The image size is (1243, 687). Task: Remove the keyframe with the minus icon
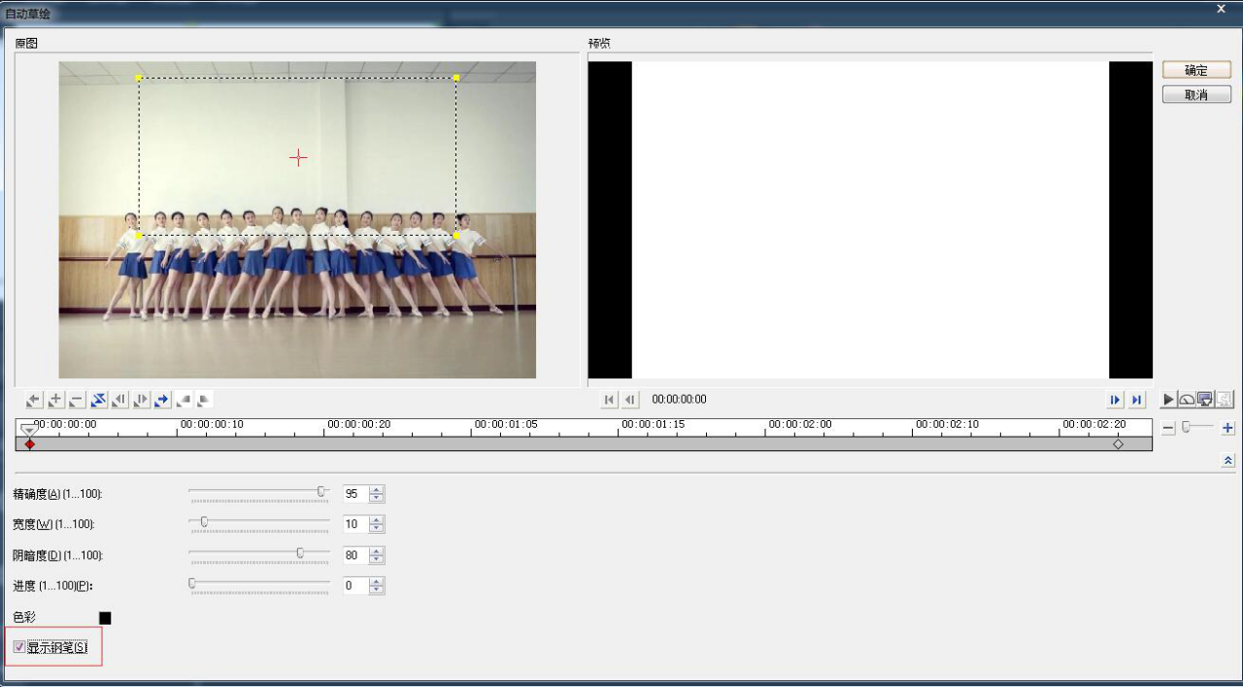click(77, 400)
